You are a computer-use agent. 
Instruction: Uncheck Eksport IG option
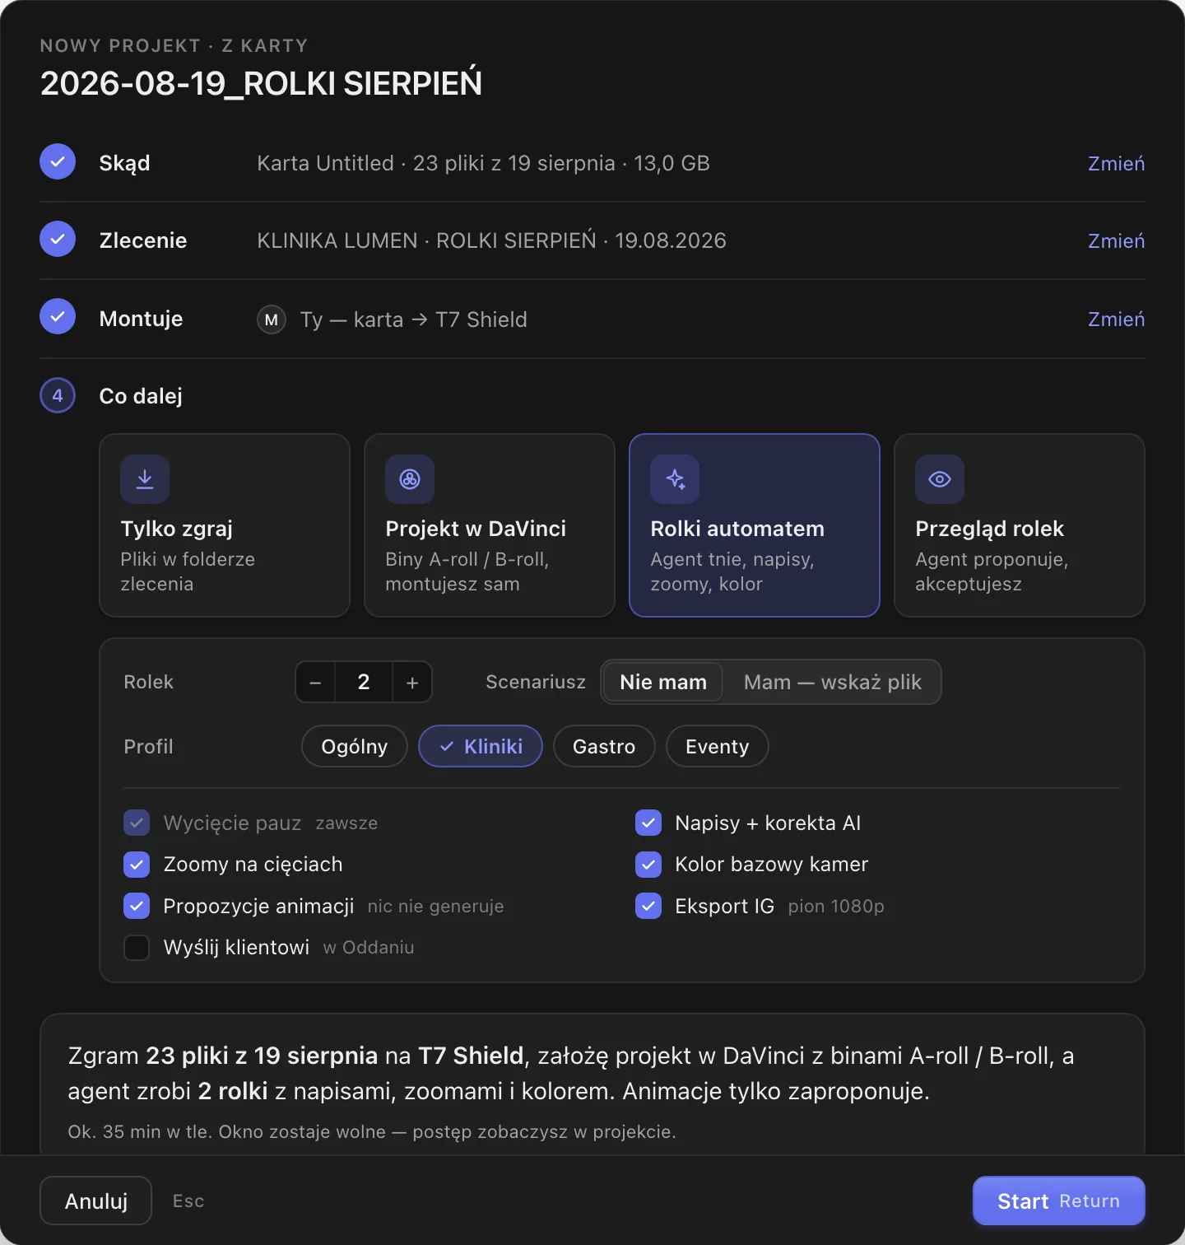point(648,906)
